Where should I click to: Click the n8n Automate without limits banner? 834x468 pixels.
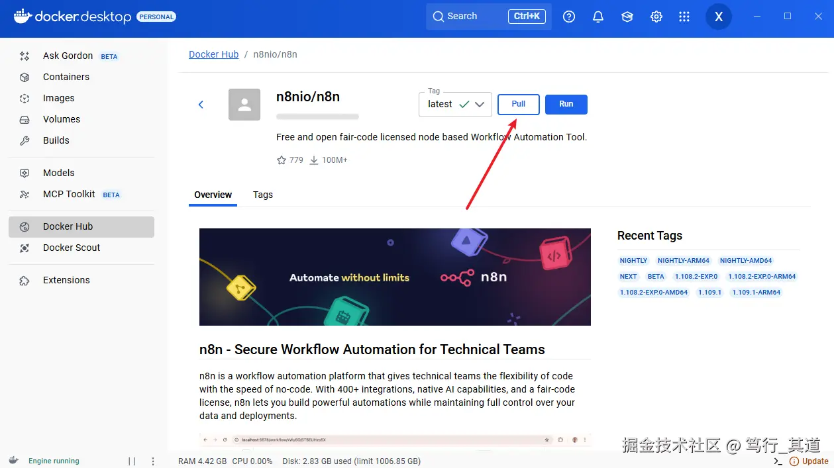point(395,277)
